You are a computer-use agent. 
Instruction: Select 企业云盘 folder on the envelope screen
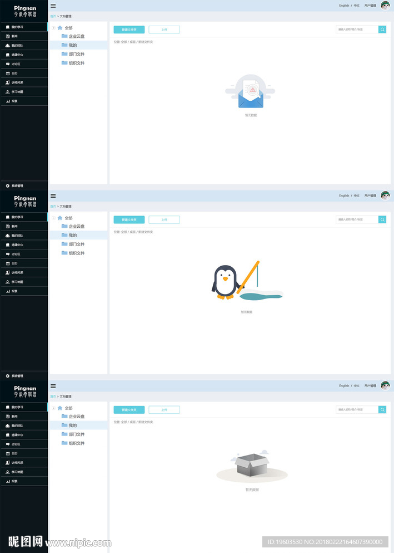pyautogui.click(x=73, y=36)
